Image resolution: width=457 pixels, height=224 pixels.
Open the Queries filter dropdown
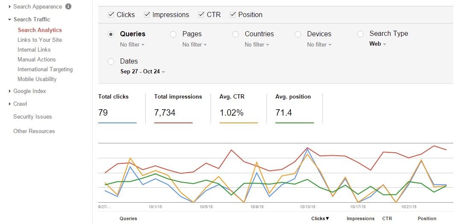[x=132, y=45]
